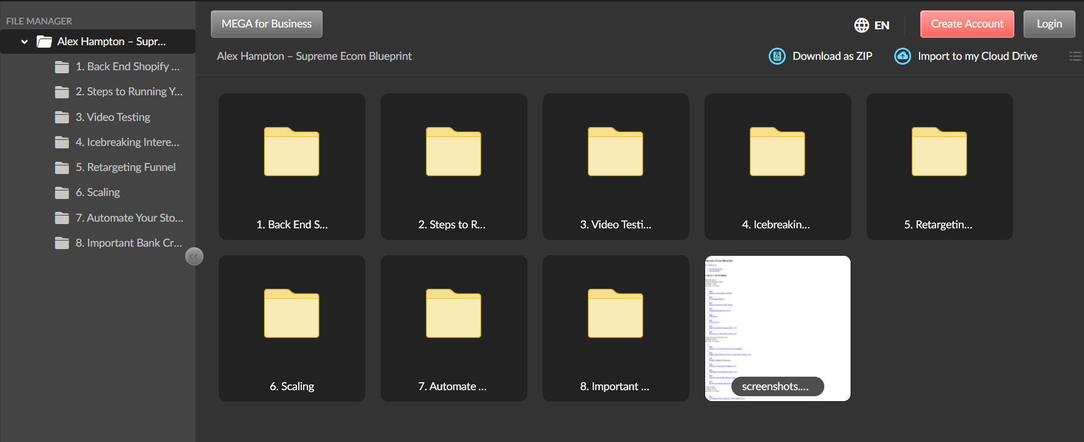The image size is (1084, 442).
Task: Collapse the Alex Hampton root folder chevron
Action: tap(24, 42)
